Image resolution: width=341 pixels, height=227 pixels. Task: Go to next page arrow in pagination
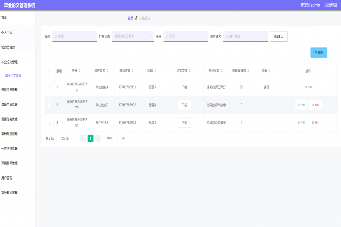click(98, 138)
